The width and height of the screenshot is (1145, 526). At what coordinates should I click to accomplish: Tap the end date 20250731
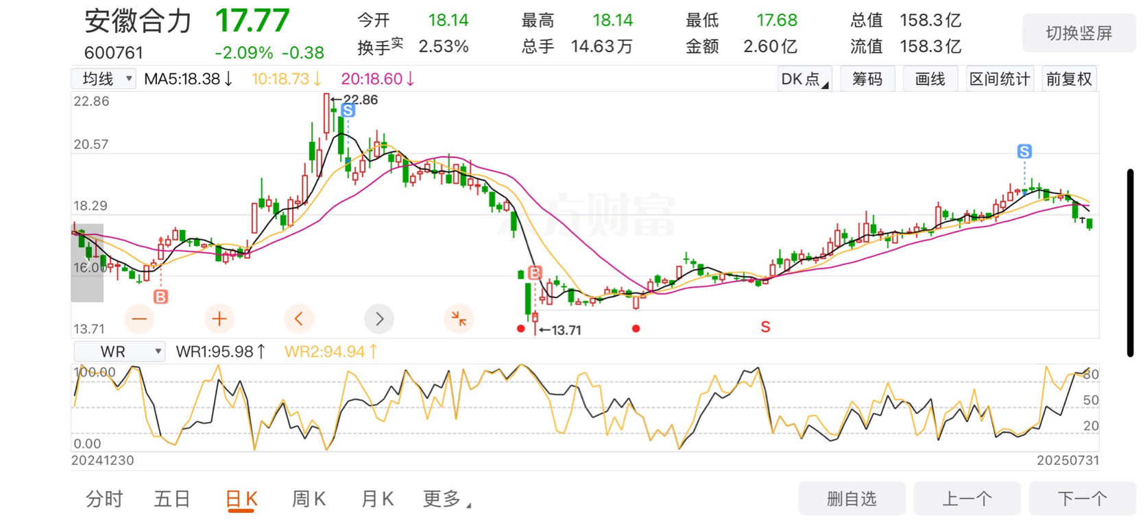pos(1068,460)
